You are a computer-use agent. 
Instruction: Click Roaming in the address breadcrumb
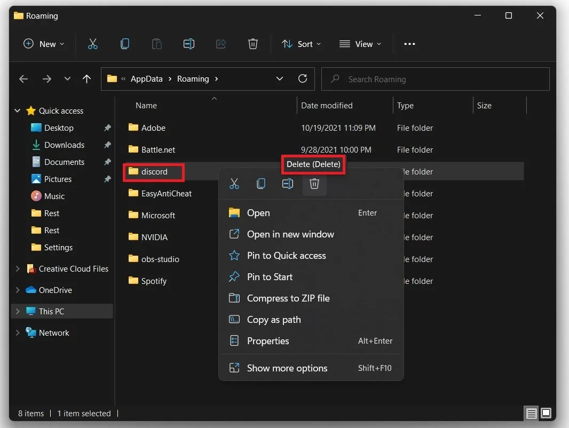193,78
